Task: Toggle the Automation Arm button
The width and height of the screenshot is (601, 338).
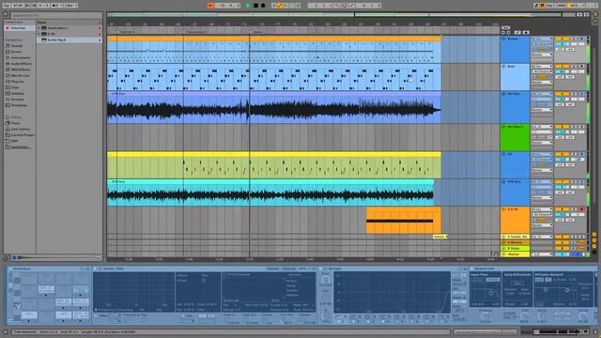Action: tap(280, 6)
